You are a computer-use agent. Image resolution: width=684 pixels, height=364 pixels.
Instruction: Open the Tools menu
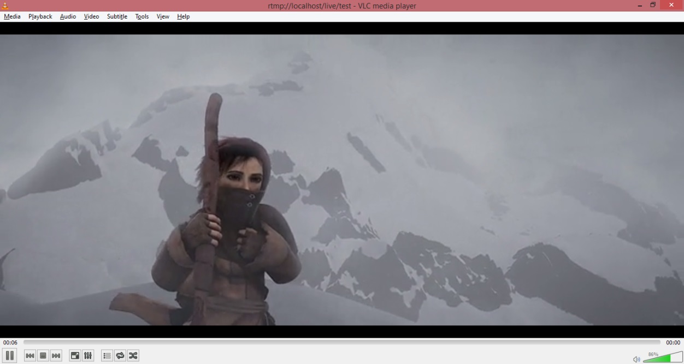(142, 16)
